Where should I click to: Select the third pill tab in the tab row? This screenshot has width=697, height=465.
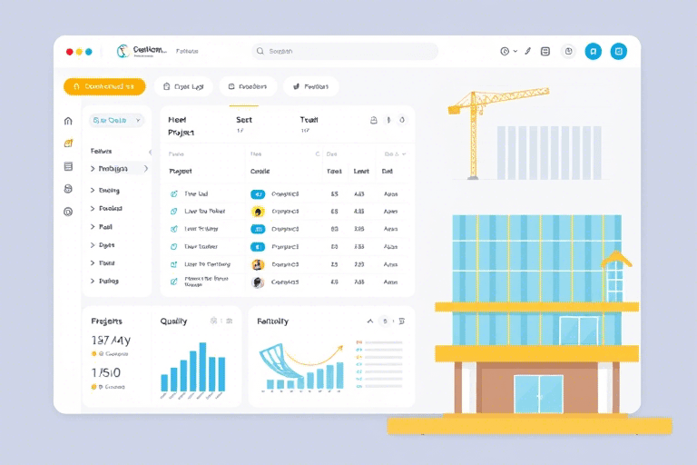(x=246, y=86)
